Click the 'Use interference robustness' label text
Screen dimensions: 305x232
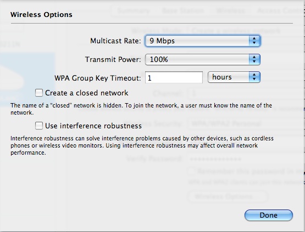(93, 126)
